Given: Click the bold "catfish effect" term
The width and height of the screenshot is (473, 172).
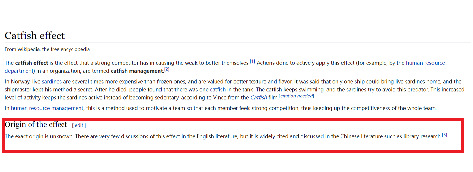Looking at the screenshot, I should [31, 63].
